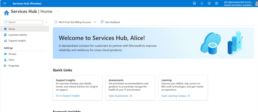Collapse the sidebar with double chevron

pos(46,22)
